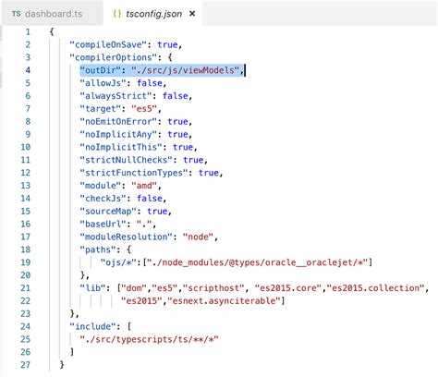
Task: Click the "compilerOptions" key
Action: tap(114, 57)
